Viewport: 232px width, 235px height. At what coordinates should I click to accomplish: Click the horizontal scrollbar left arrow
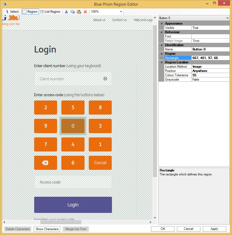[4, 222]
